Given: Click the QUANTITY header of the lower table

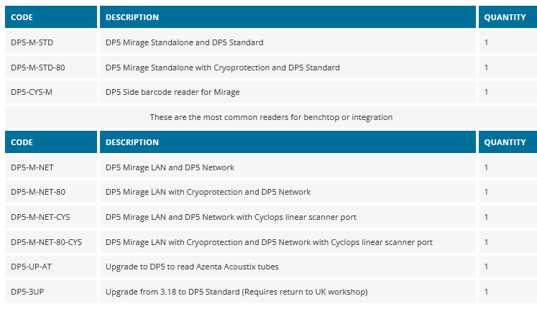Looking at the screenshot, I should pyautogui.click(x=505, y=142).
